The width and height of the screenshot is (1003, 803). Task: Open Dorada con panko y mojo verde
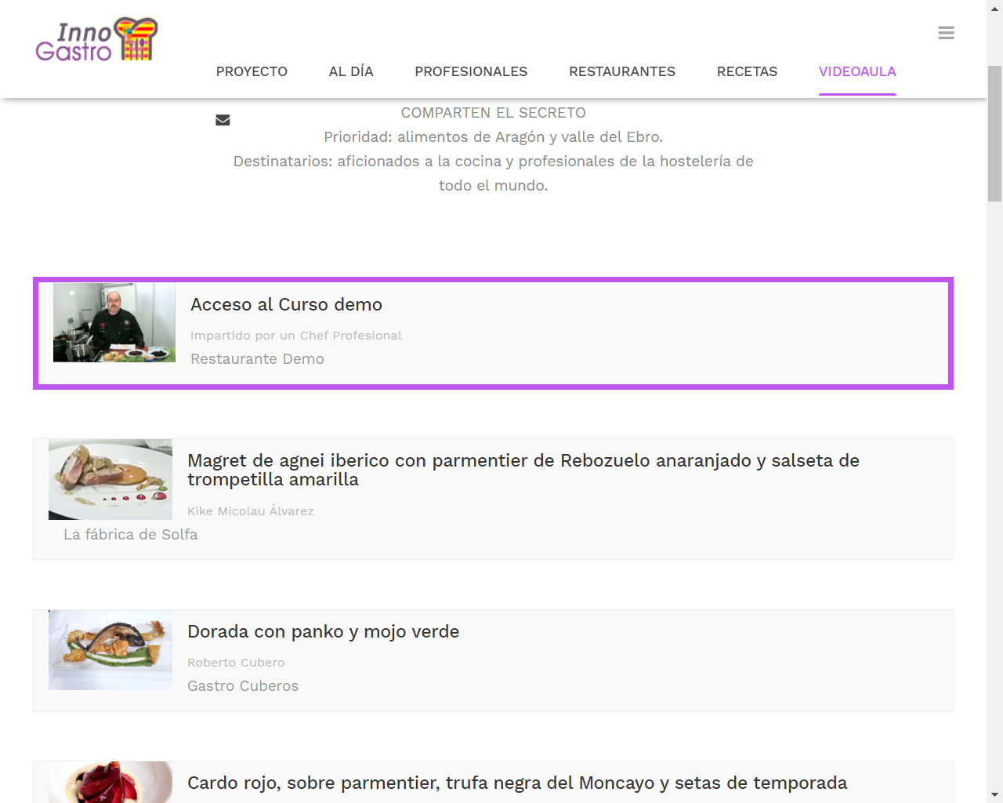click(x=323, y=631)
